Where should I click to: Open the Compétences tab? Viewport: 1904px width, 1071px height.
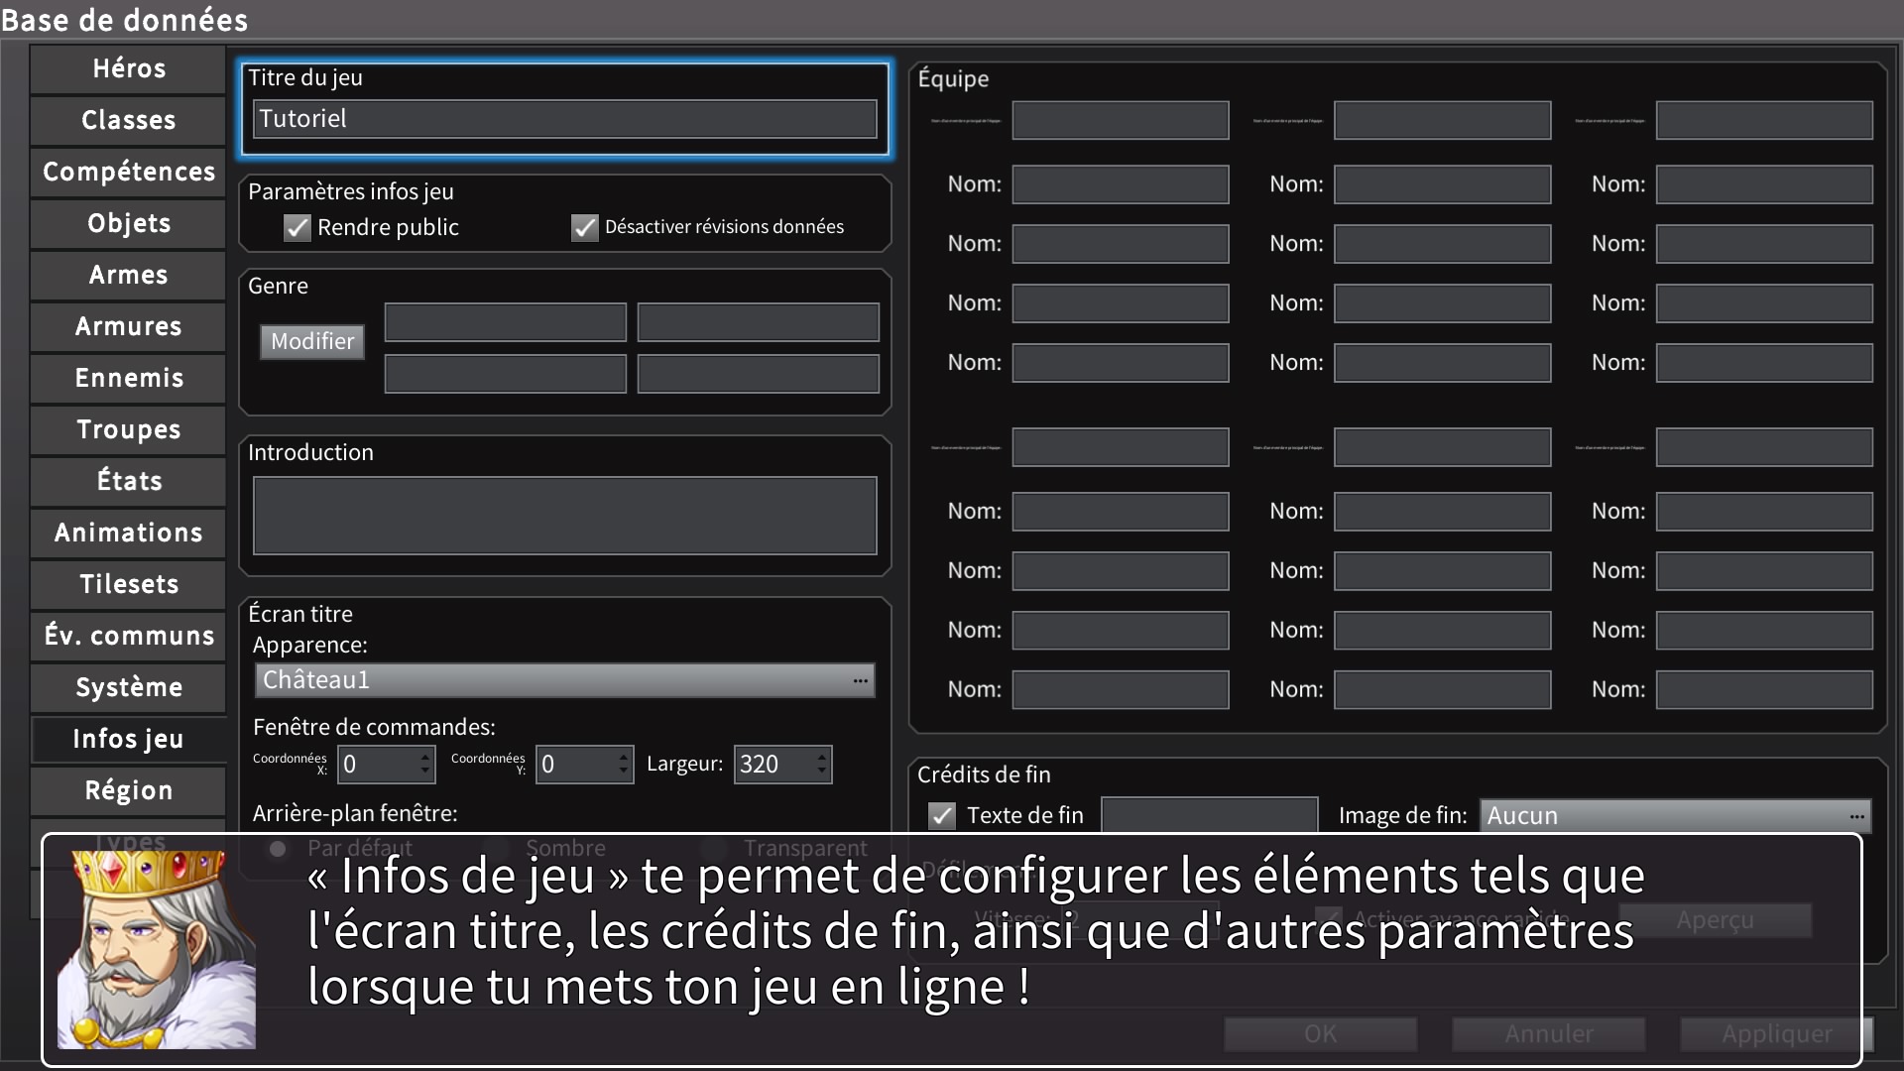click(x=128, y=172)
